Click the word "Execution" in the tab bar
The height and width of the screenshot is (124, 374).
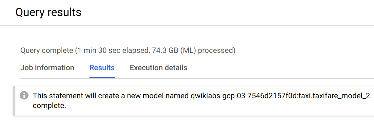pos(146,68)
